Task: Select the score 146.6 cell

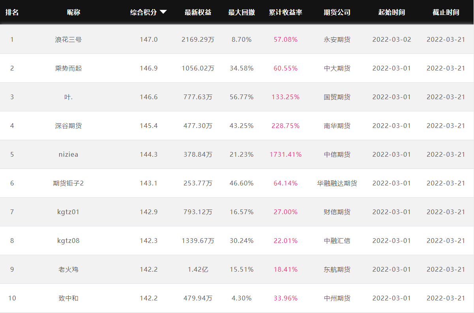Action: point(149,97)
